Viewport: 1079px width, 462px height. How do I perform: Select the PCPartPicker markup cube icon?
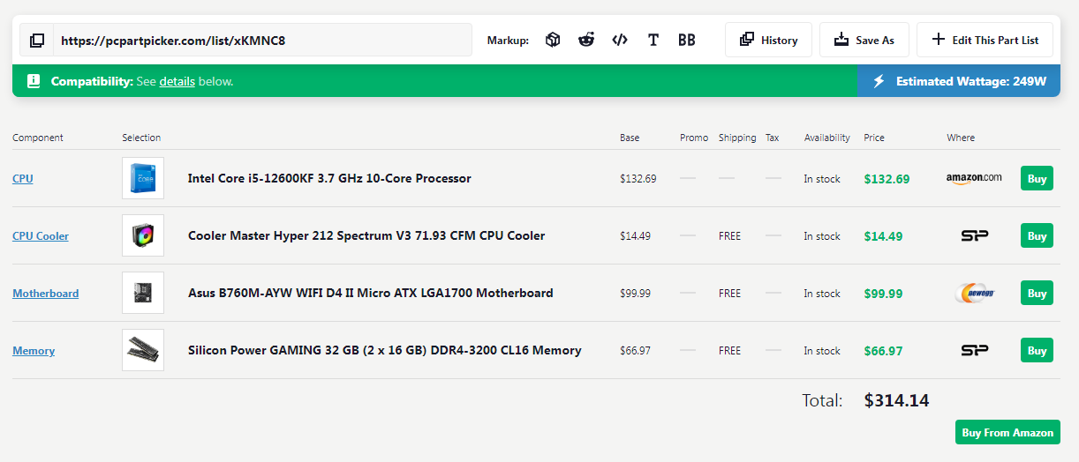(553, 40)
